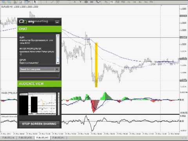Click STOP SCREEN SHARING button
Screen dimensions: 188x141
(x=39, y=124)
